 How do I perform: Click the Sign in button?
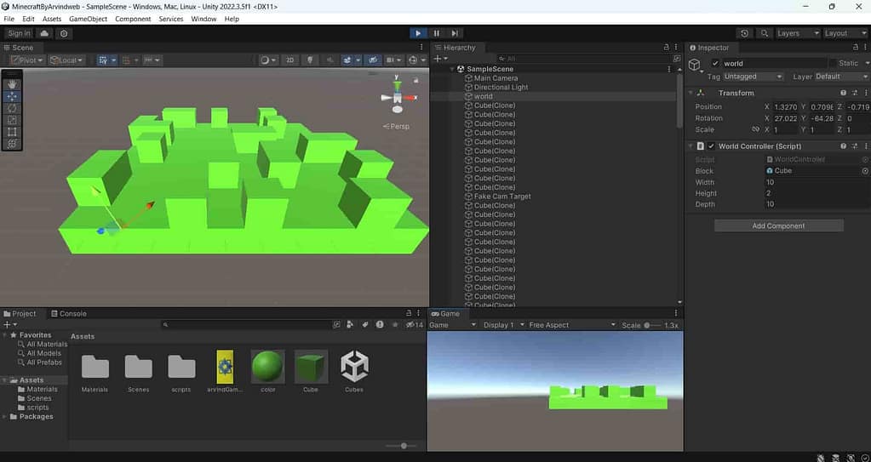point(19,33)
